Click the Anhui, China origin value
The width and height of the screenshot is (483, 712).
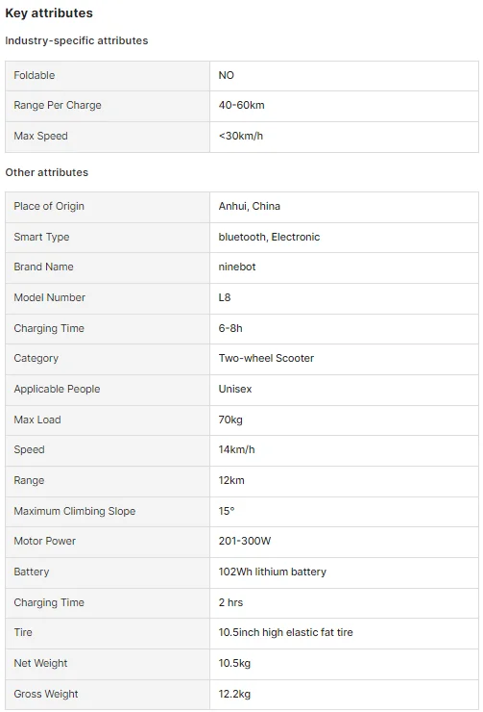250,206
